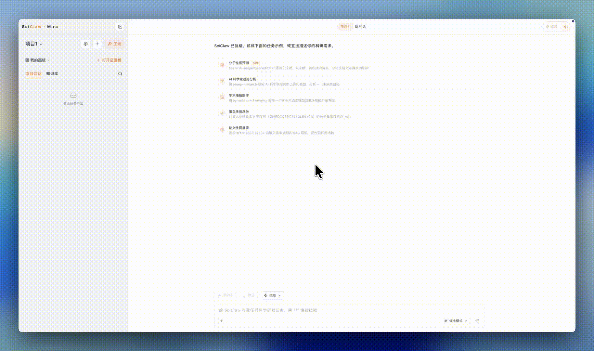Add an attachment with the input plus icon

point(222,321)
